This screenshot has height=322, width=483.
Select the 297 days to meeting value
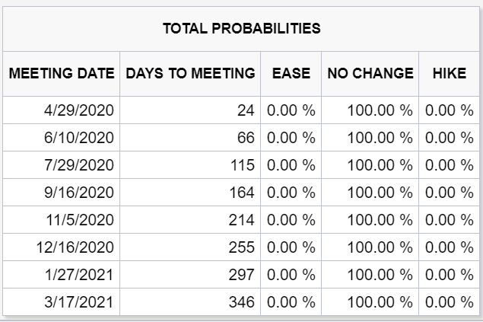click(x=242, y=275)
